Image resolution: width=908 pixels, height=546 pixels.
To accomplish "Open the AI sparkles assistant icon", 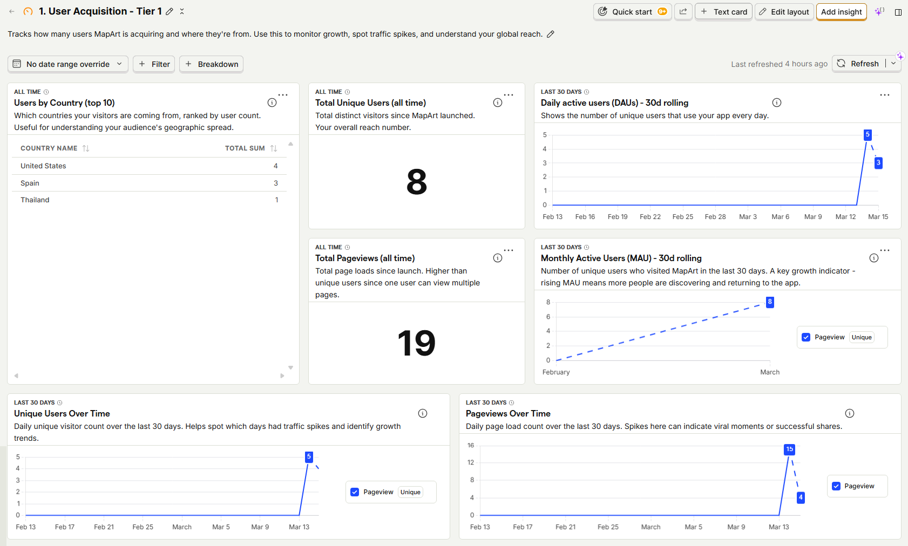I will [x=879, y=11].
